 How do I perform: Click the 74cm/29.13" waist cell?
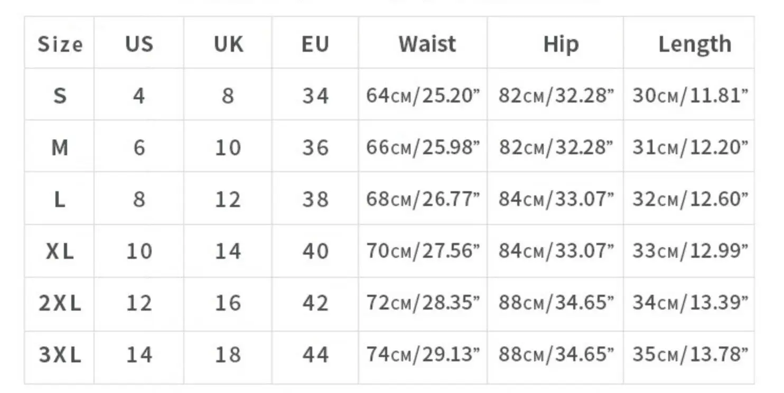point(423,354)
